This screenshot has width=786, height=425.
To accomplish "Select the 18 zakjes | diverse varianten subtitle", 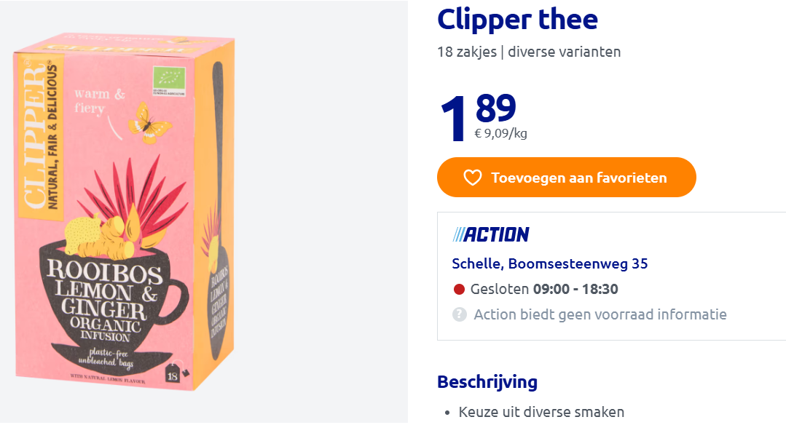I will tap(528, 52).
